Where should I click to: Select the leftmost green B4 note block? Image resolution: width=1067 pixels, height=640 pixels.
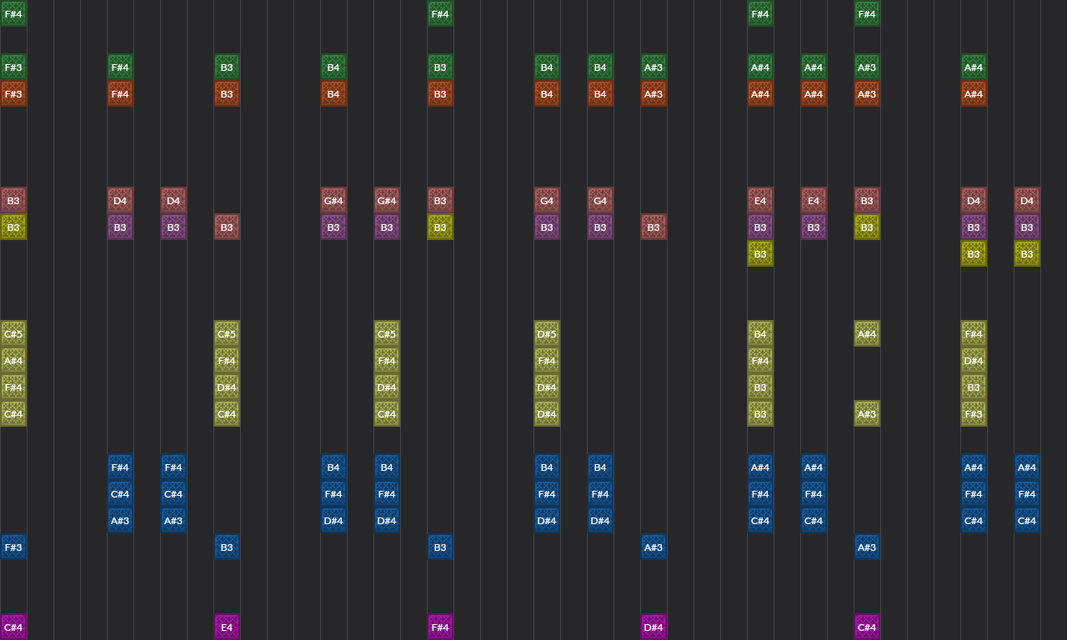tap(333, 67)
